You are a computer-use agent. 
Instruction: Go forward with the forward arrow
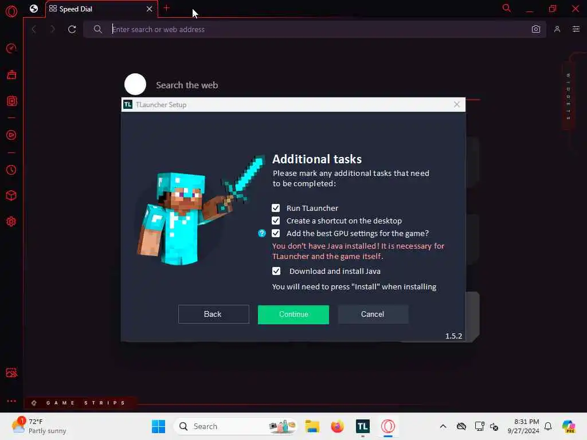tap(52, 29)
